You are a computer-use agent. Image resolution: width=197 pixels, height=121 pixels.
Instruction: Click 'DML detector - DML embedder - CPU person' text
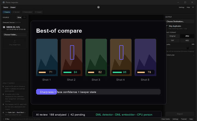(x=124, y=115)
